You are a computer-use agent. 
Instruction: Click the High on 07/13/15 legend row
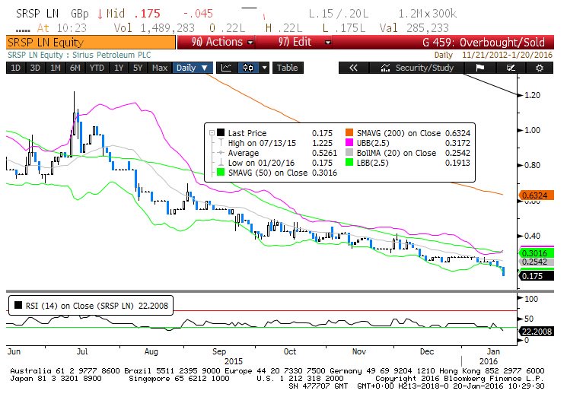point(276,143)
